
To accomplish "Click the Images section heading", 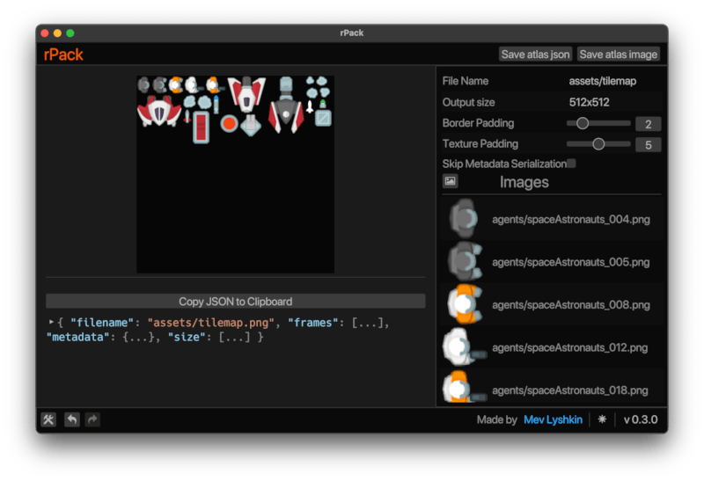I will pos(524,182).
